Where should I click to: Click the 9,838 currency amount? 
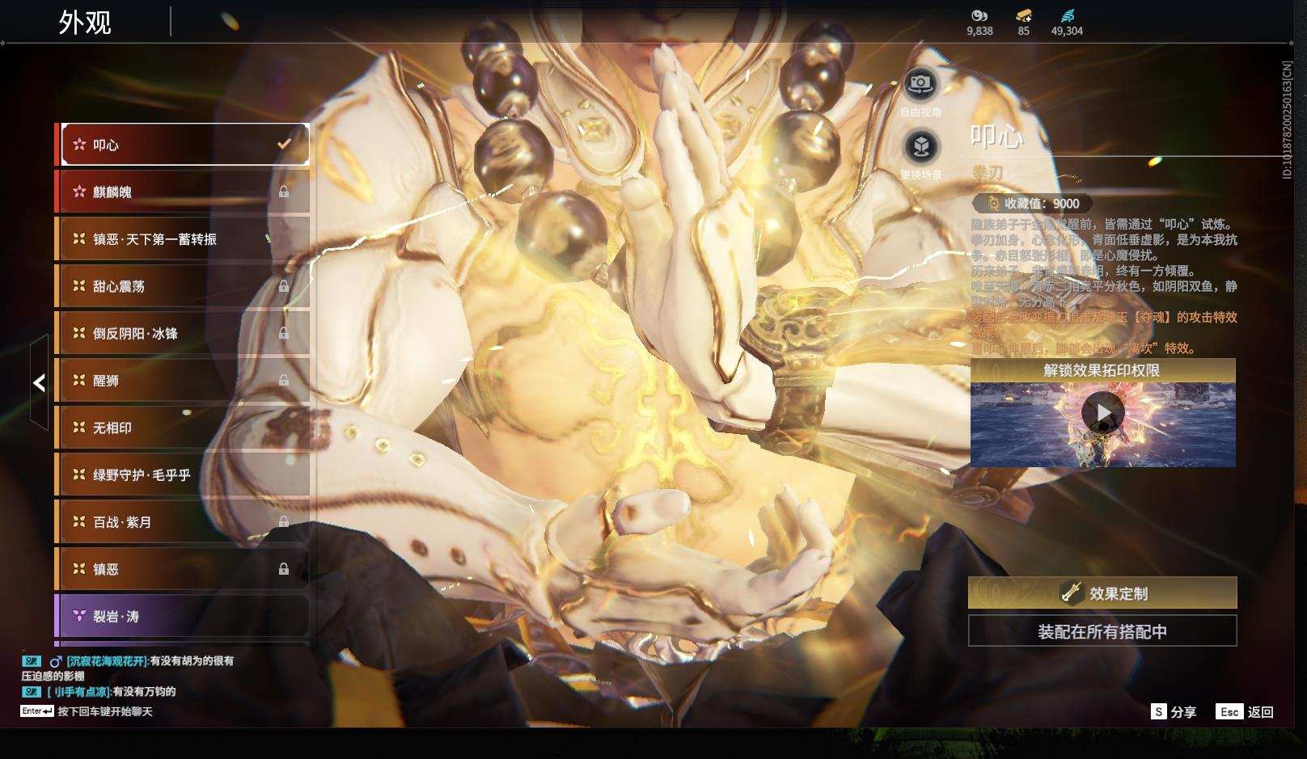(979, 31)
